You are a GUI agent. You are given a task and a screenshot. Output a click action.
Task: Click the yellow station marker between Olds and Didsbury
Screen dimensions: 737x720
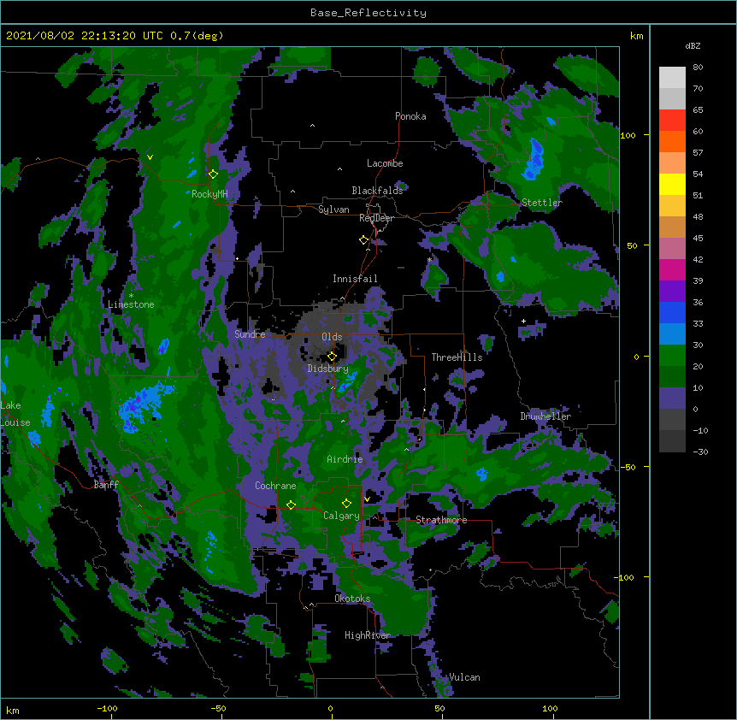pos(333,356)
